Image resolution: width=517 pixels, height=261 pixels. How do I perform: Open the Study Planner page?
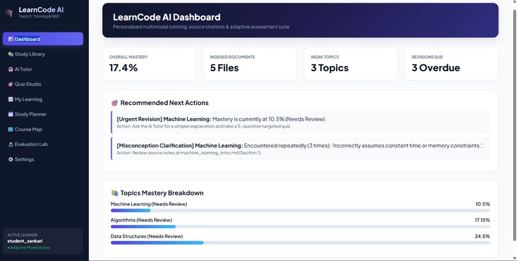point(43,114)
